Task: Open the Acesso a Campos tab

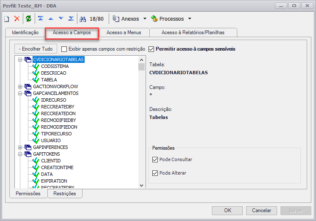Action: [72, 32]
